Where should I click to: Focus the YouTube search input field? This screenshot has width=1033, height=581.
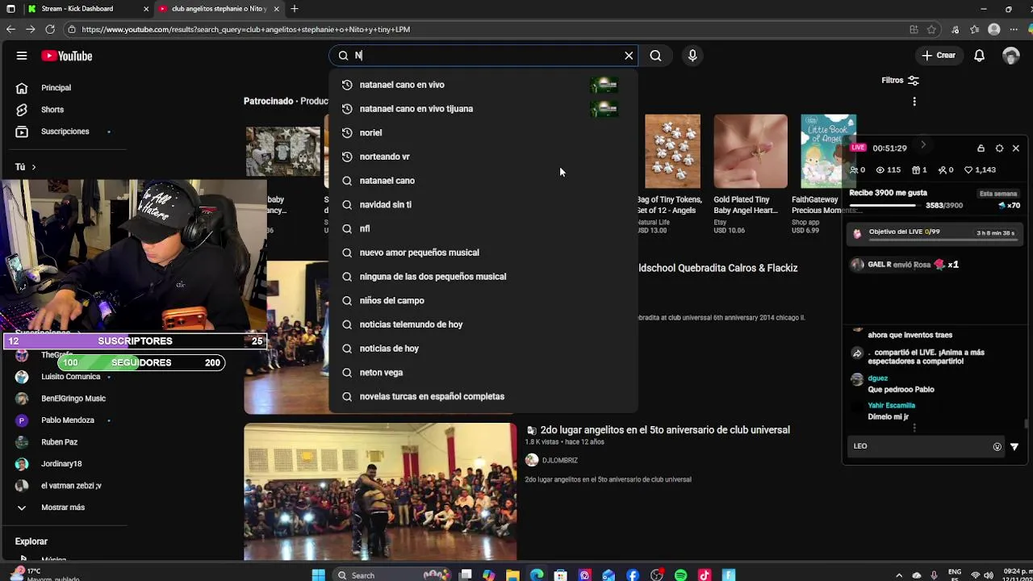(484, 56)
